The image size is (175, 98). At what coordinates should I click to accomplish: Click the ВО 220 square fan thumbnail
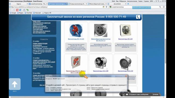point(125,30)
